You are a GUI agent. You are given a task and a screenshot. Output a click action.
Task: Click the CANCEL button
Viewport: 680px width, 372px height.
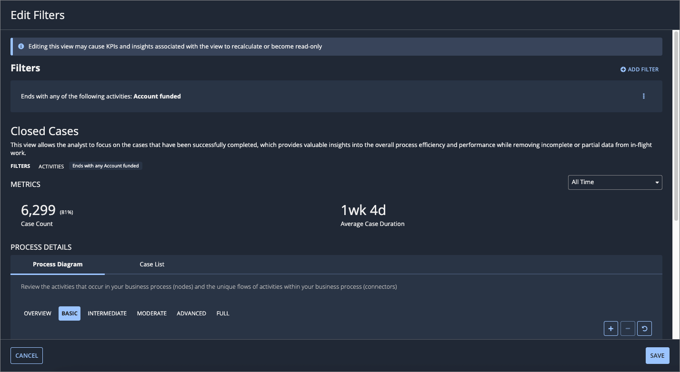click(27, 356)
